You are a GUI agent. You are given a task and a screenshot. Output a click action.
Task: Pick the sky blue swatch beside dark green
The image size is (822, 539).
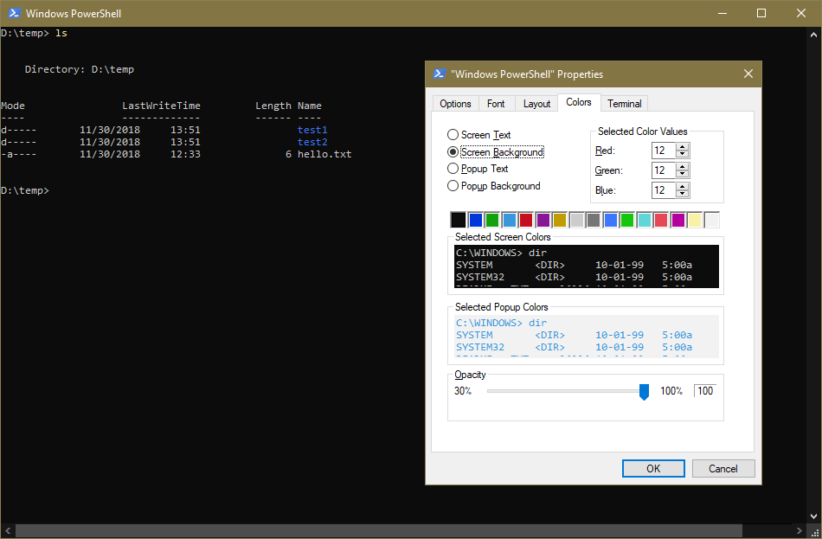509,220
